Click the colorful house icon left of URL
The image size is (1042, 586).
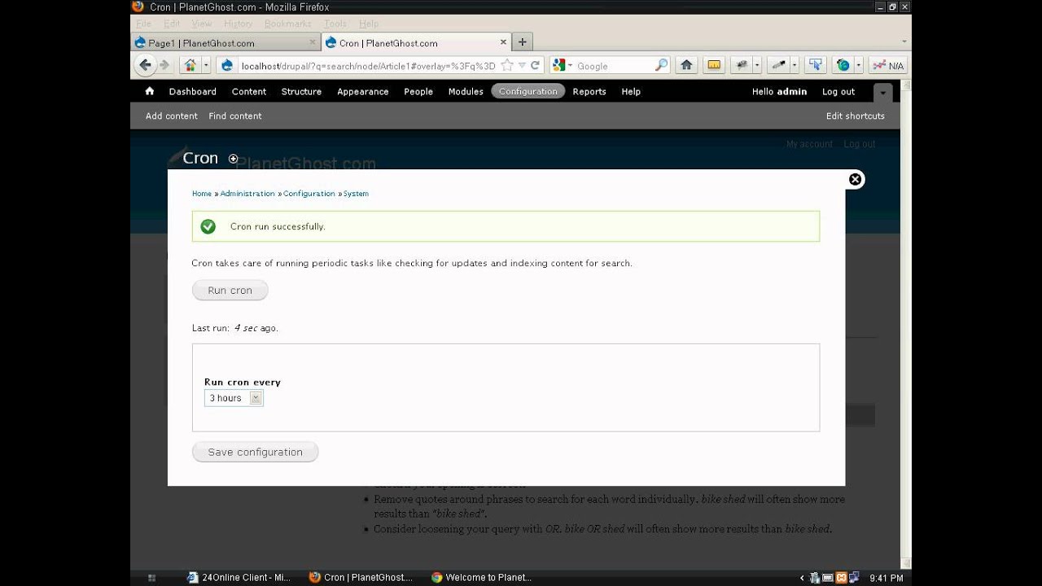click(x=190, y=65)
